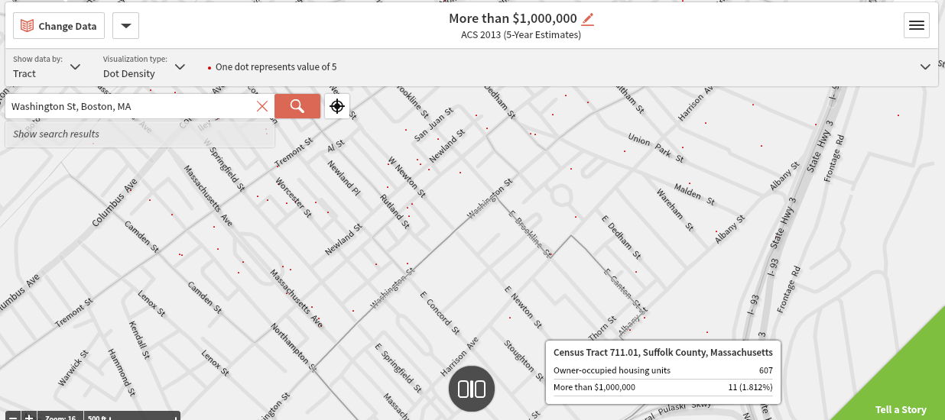The image size is (945, 420).
Task: Open the hamburger main menu
Action: [x=917, y=25]
